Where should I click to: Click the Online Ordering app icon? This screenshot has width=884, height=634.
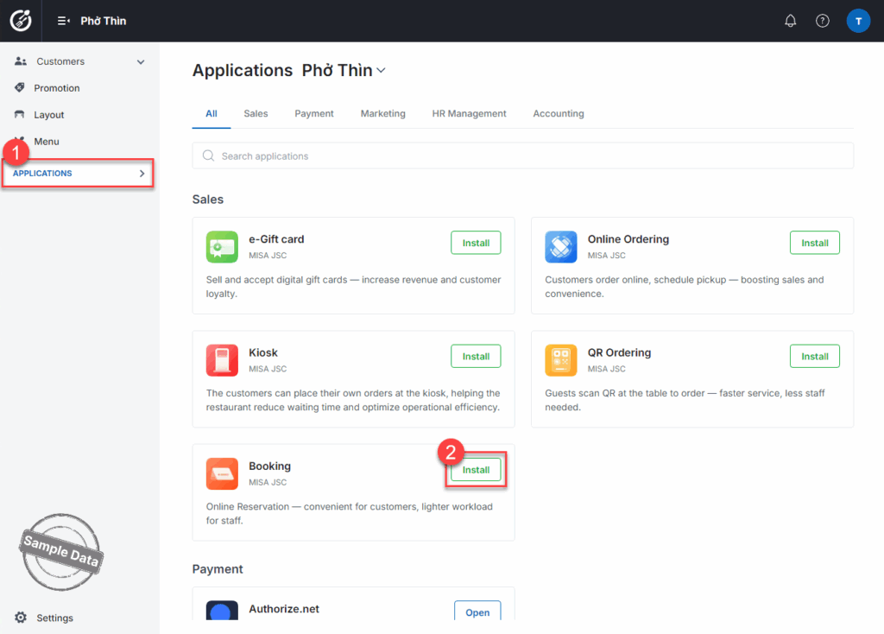click(x=561, y=247)
